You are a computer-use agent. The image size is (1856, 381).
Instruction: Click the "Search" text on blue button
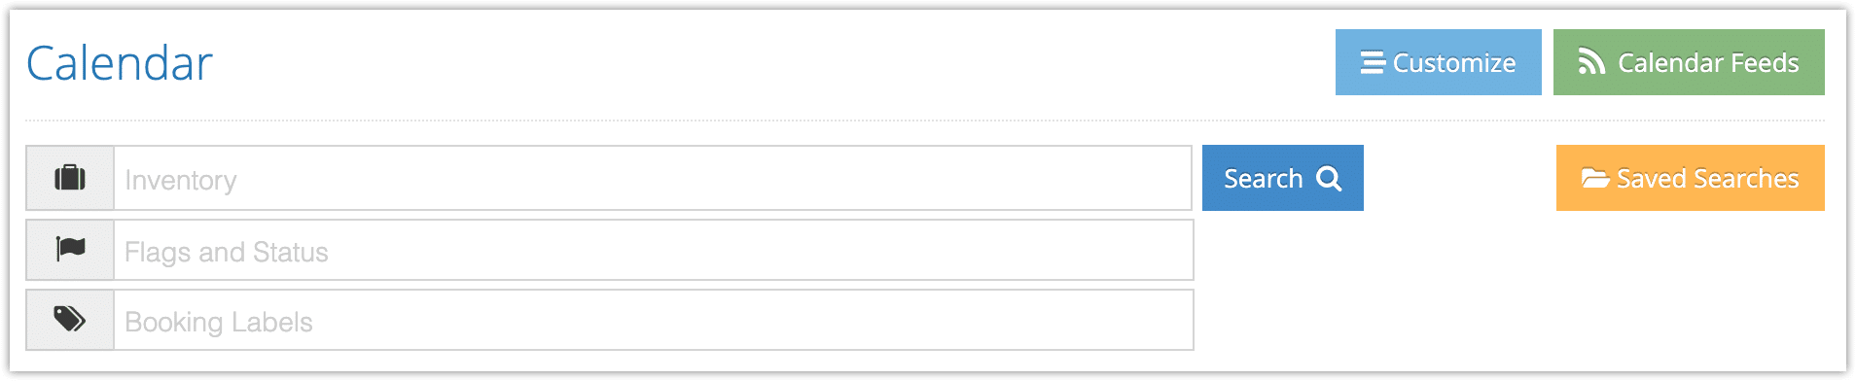(x=1263, y=179)
